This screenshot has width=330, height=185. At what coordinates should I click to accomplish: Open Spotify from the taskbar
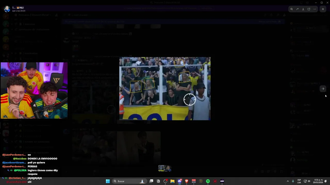coord(208,181)
